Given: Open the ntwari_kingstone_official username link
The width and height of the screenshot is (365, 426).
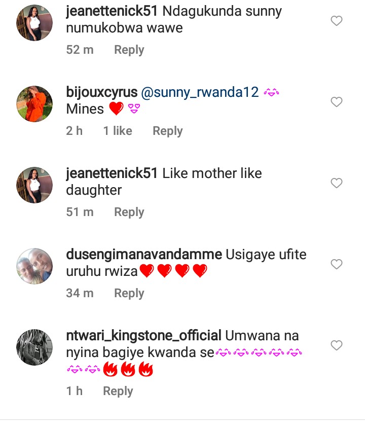Looking at the screenshot, I should [x=143, y=335].
